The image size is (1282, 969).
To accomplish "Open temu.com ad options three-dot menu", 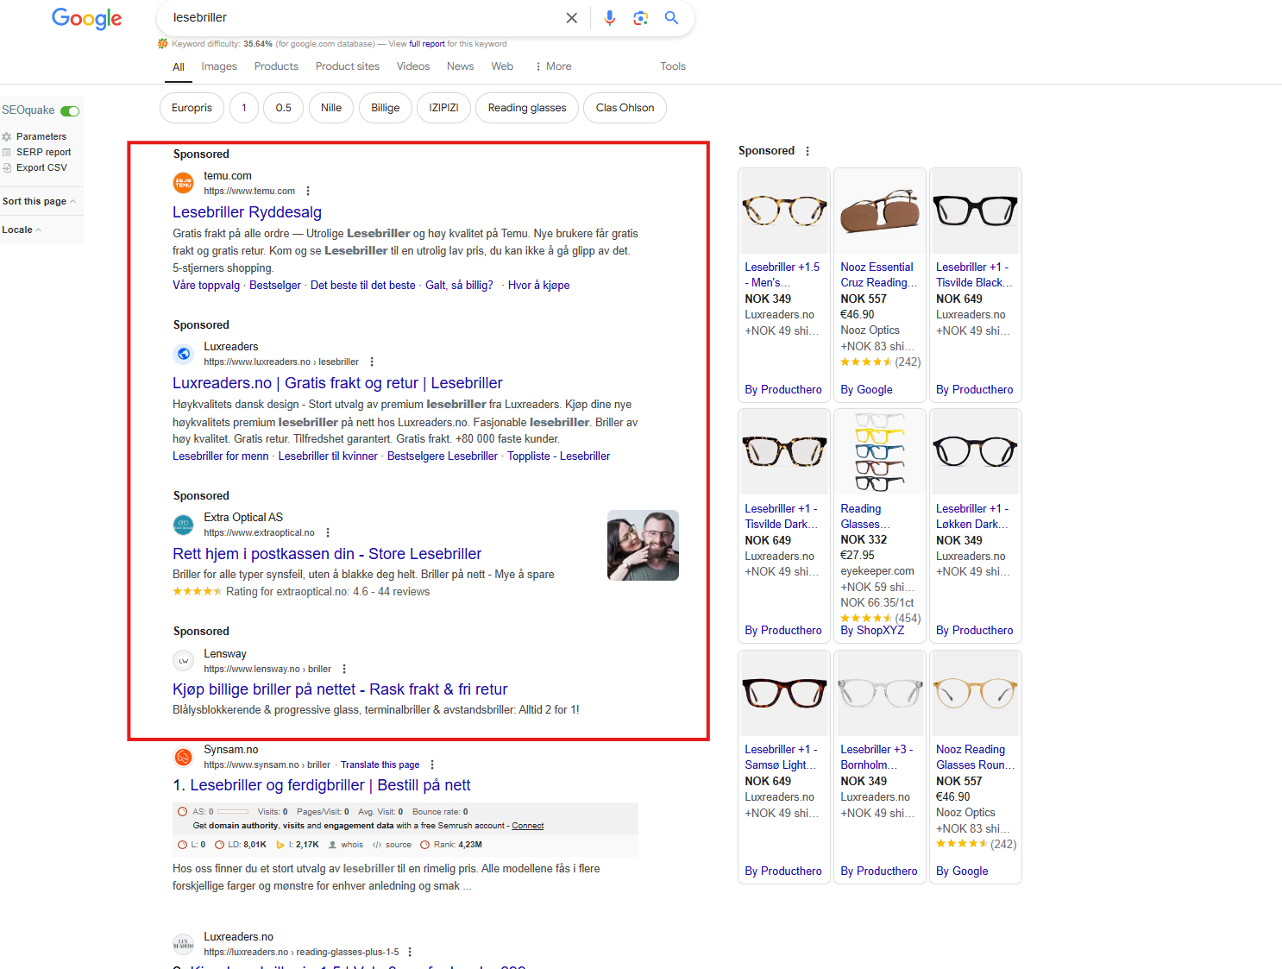I will 308,192.
